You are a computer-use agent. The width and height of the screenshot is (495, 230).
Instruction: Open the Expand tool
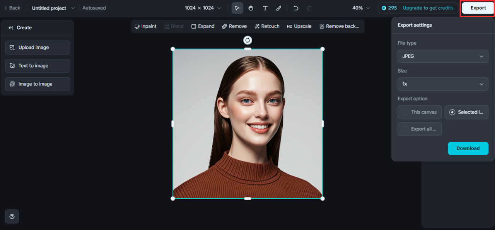203,26
